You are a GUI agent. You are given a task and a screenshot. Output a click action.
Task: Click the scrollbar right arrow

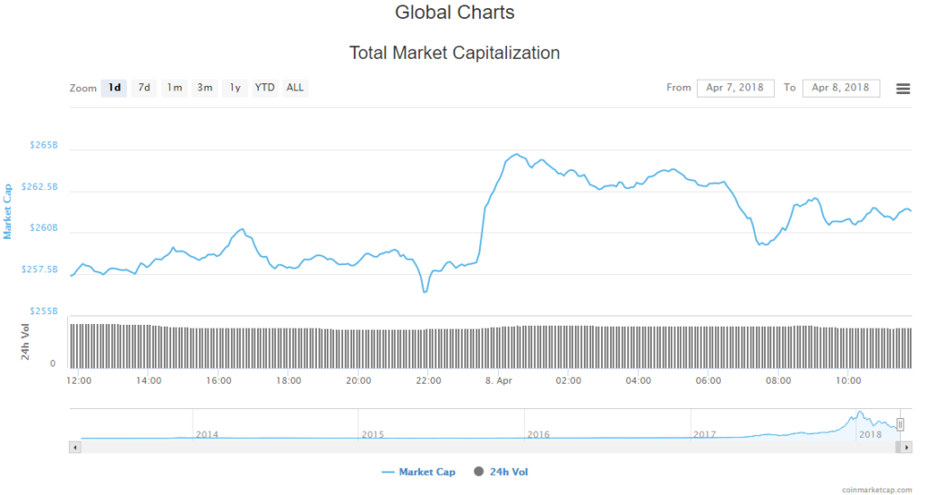click(905, 447)
